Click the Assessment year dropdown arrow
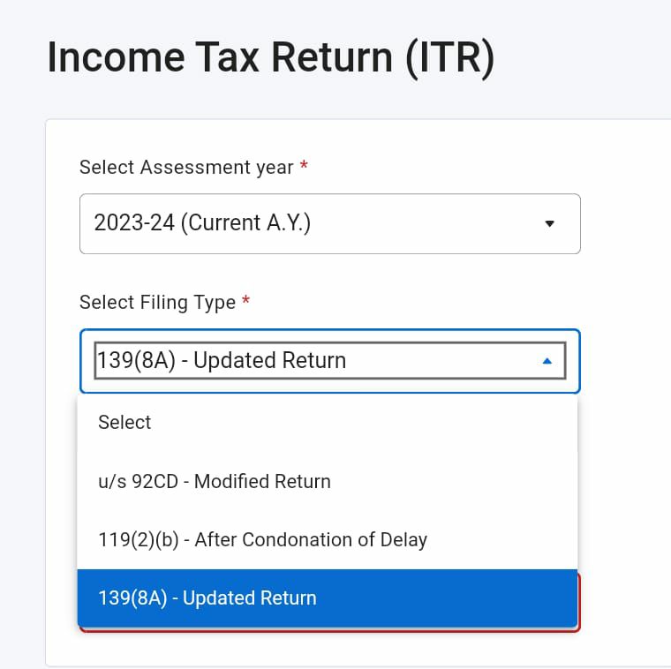This screenshot has height=669, width=671. pos(549,224)
